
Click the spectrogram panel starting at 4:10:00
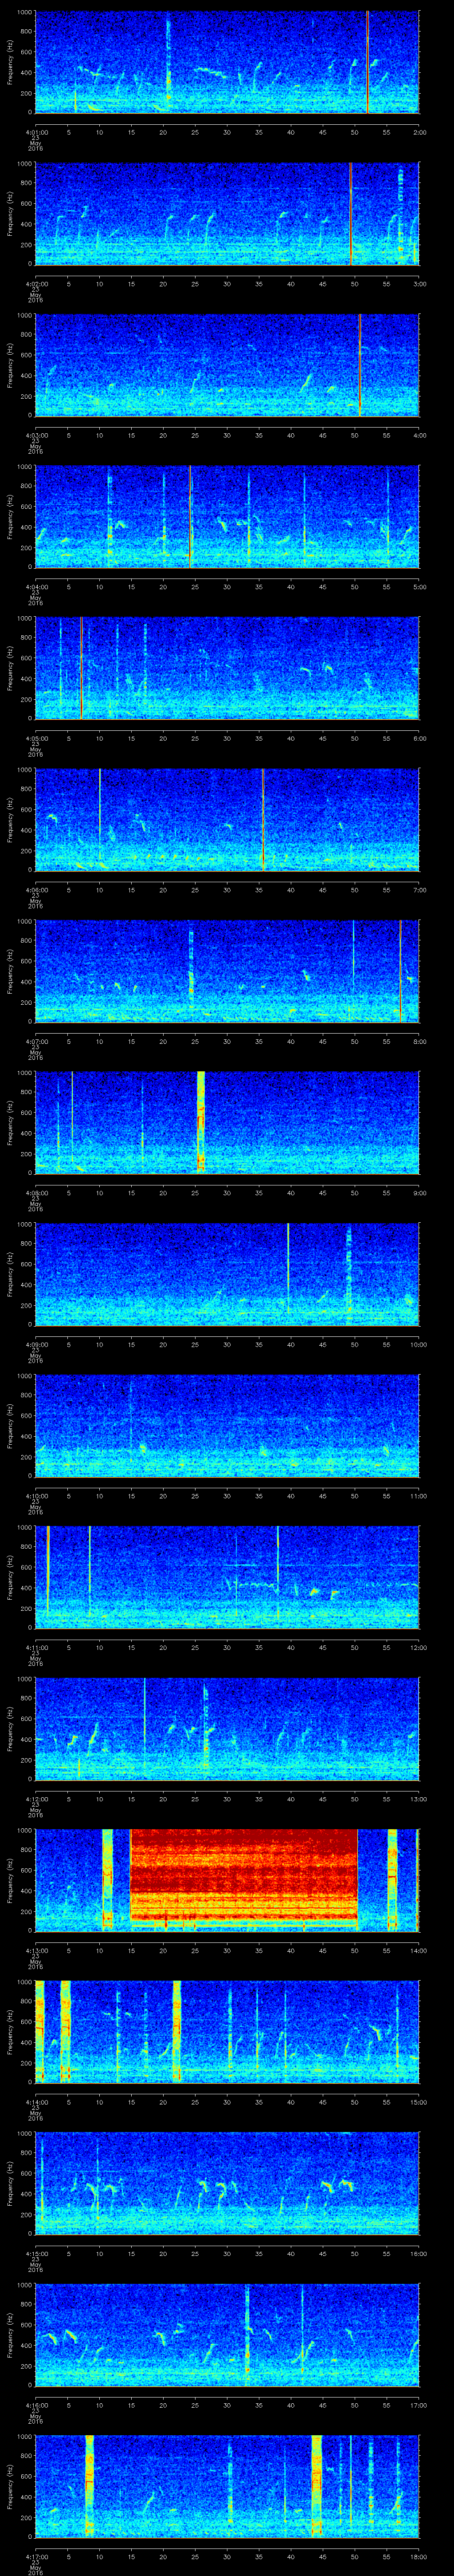(227, 1425)
